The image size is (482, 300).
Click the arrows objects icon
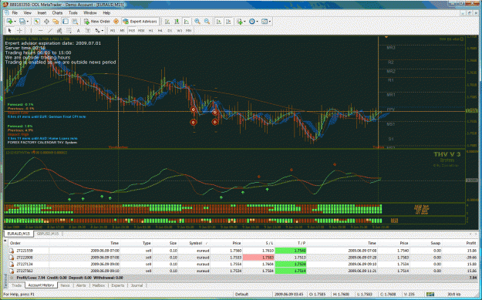click(x=97, y=30)
